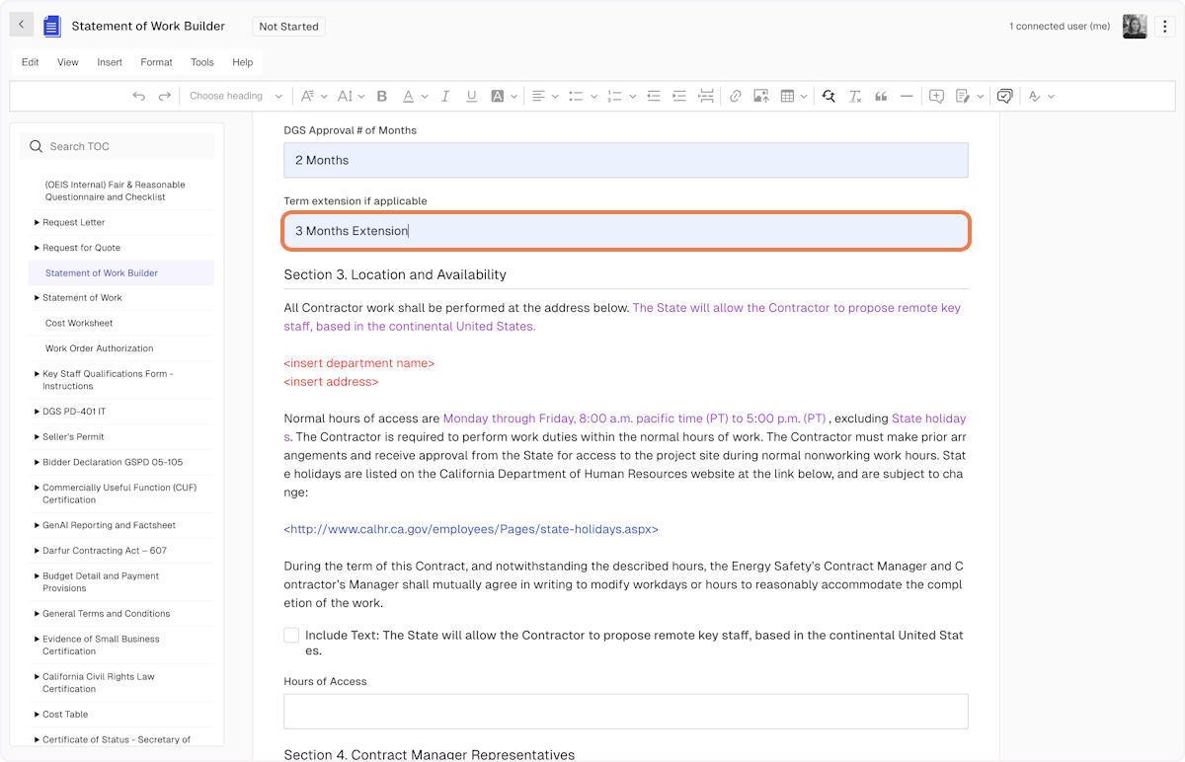Open the Help menu
Image resolution: width=1185 pixels, height=762 pixels.
point(243,62)
